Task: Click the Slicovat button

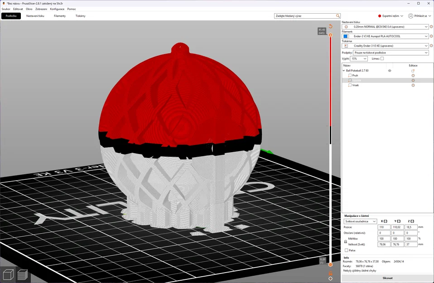Action: [387, 278]
